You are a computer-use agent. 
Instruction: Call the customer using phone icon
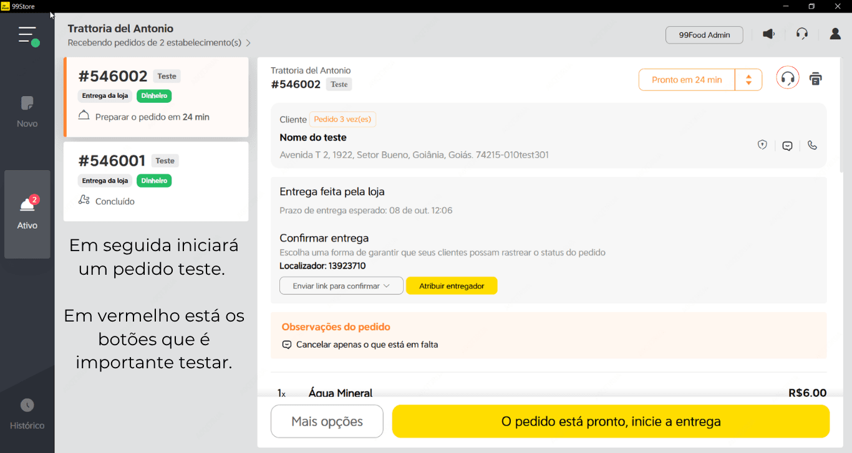coord(812,145)
